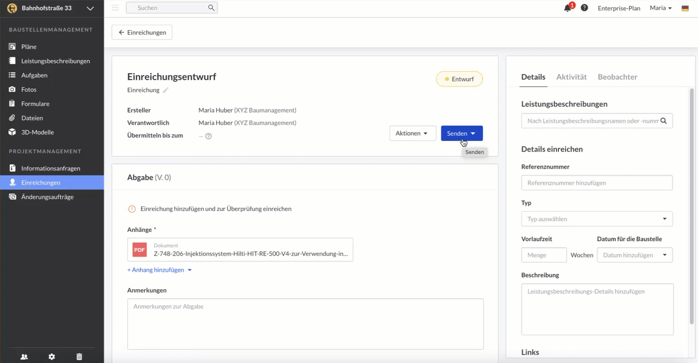Screen dimensions: 698x363
Task: Click the Ersteller Maria Huber text
Action: click(247, 110)
